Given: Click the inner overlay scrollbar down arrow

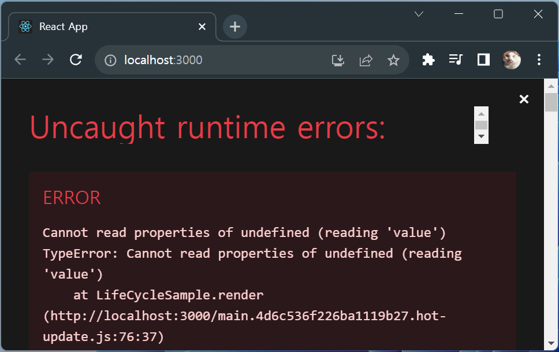Looking at the screenshot, I should [x=481, y=136].
